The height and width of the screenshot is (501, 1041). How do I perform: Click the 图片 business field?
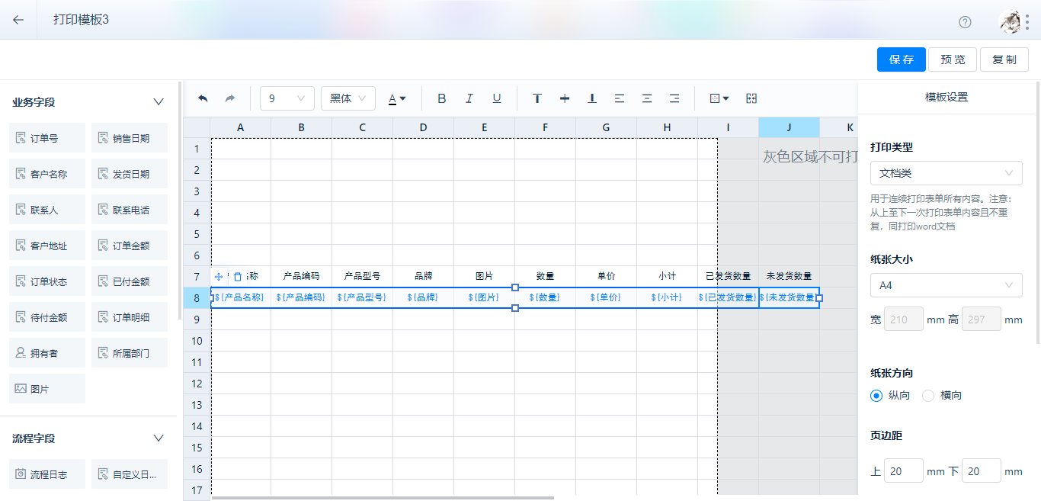(47, 389)
